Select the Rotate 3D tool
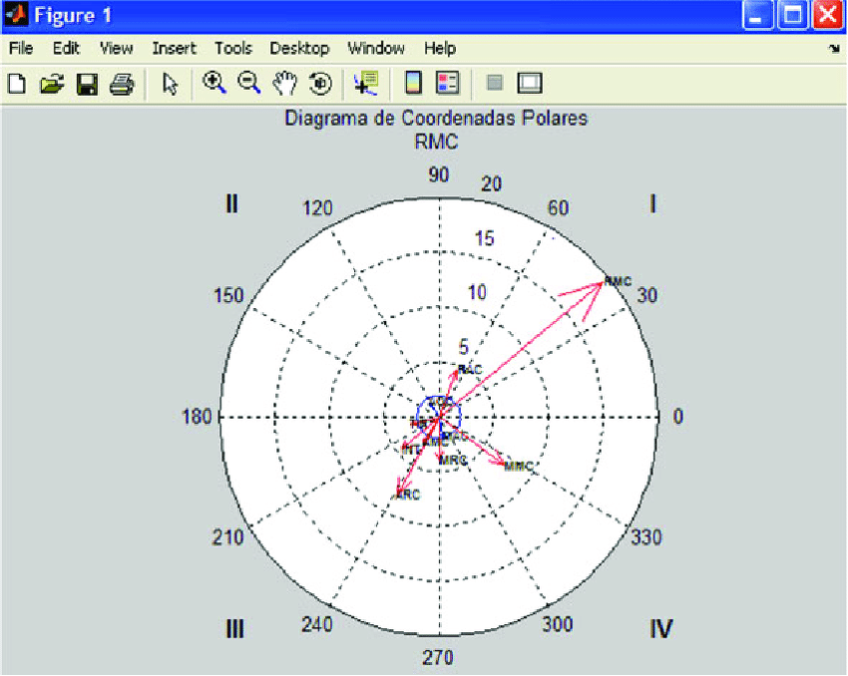This screenshot has width=848, height=676. click(320, 84)
